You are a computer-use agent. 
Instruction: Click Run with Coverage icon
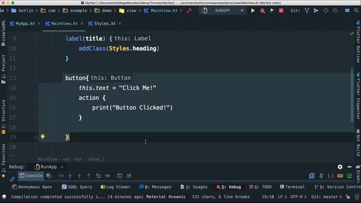pos(272,10)
